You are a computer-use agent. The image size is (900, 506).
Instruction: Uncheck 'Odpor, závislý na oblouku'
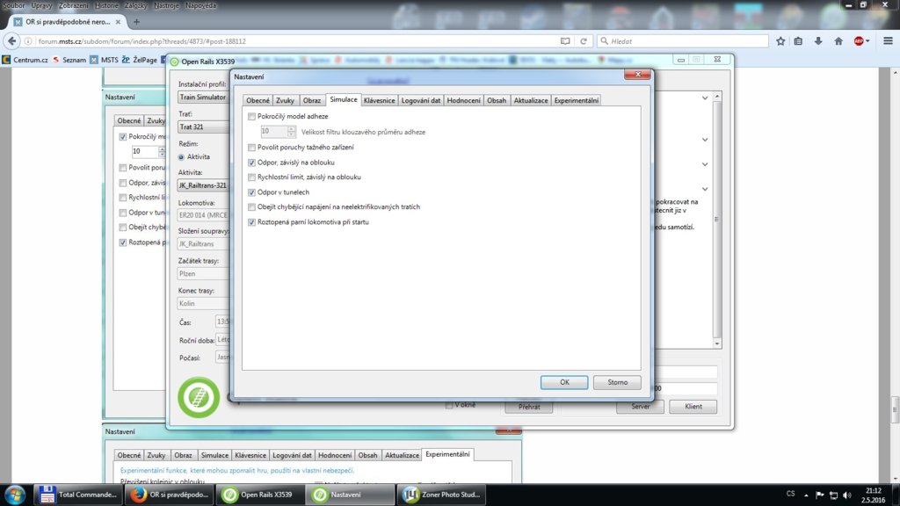[251, 163]
